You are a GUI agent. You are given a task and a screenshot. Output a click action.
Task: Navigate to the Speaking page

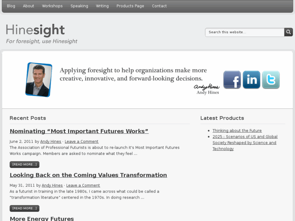(x=79, y=6)
